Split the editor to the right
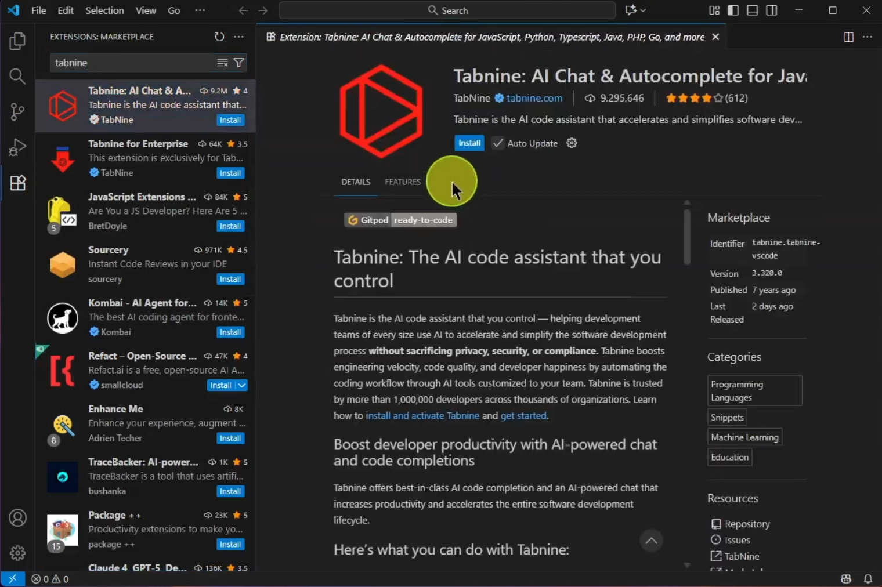Image resolution: width=882 pixels, height=587 pixels. click(848, 37)
